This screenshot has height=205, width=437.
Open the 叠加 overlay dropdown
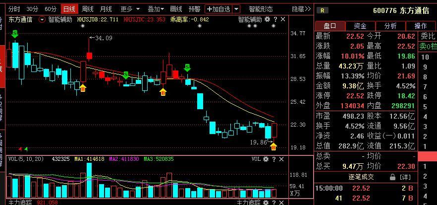[157, 9]
